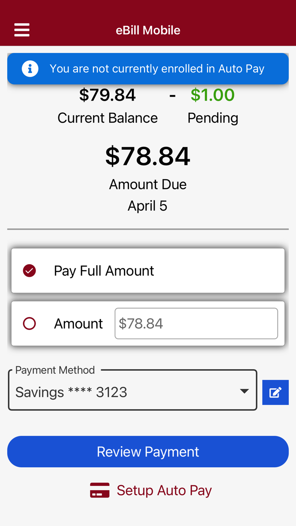Screen dimensions: 296x526
Task: Open Setup Auto Pay
Action: pos(164,490)
